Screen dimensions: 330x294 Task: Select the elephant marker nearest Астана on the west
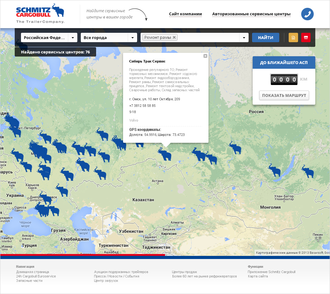click(100, 173)
